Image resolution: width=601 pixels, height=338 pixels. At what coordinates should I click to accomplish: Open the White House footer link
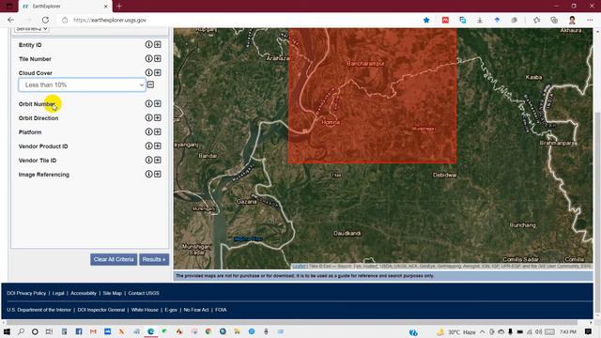pos(145,310)
